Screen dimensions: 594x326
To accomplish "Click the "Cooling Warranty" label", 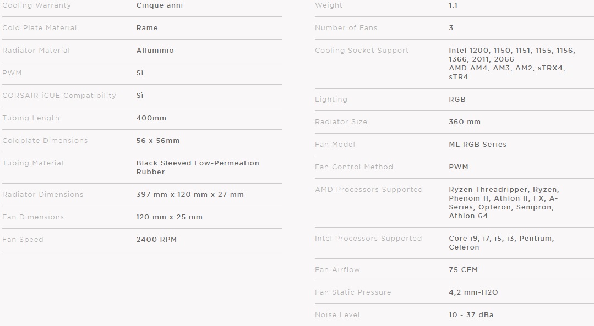I will click(36, 5).
